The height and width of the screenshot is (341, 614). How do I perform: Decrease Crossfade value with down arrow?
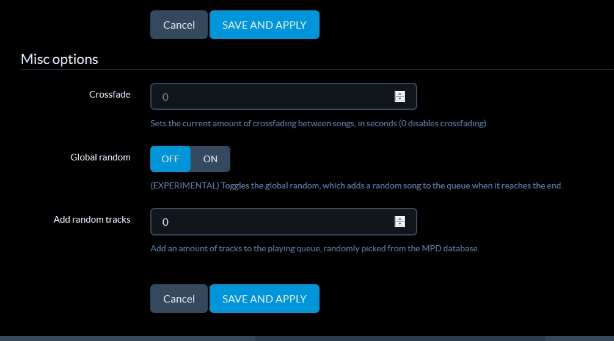pyautogui.click(x=400, y=99)
